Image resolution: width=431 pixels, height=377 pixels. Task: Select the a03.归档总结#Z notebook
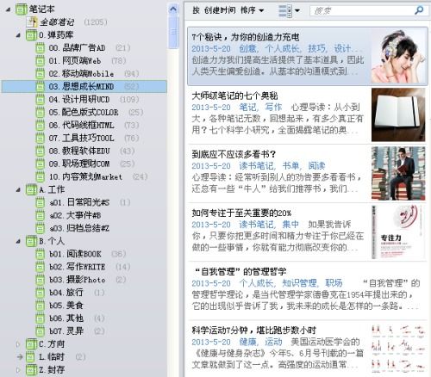click(x=79, y=228)
